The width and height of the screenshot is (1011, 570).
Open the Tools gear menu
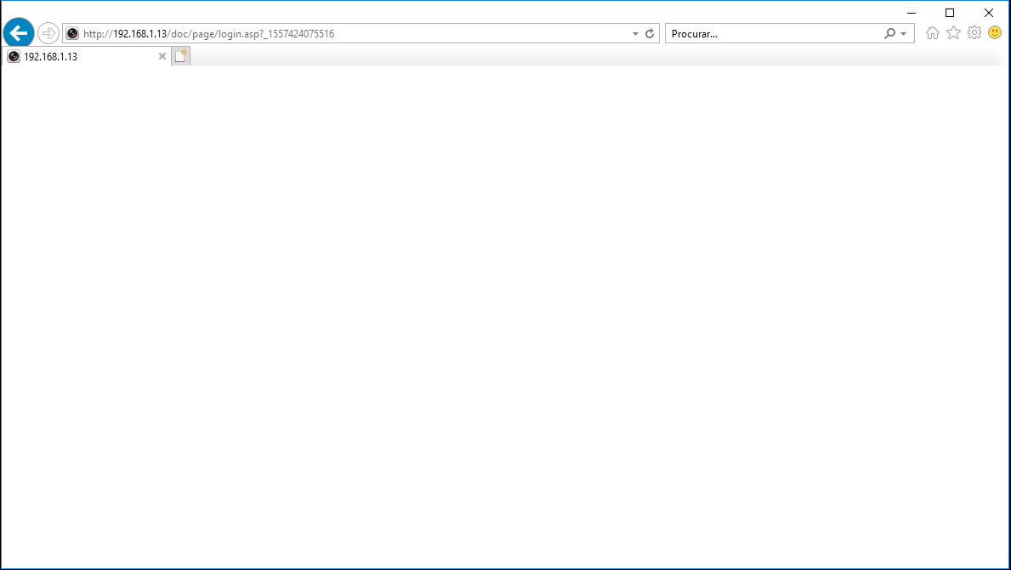(x=974, y=33)
